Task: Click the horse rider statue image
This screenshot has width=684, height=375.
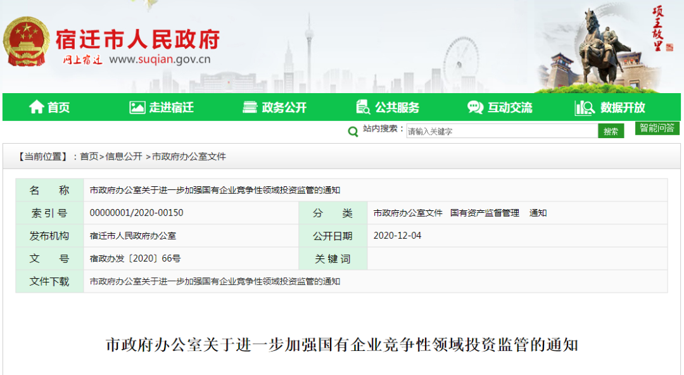Action: (604, 46)
